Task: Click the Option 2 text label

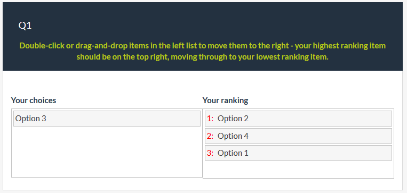Action: tap(233, 119)
